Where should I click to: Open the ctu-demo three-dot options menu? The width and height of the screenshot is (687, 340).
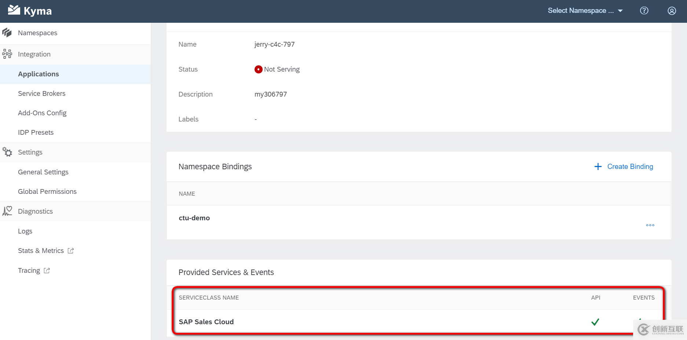coord(650,225)
